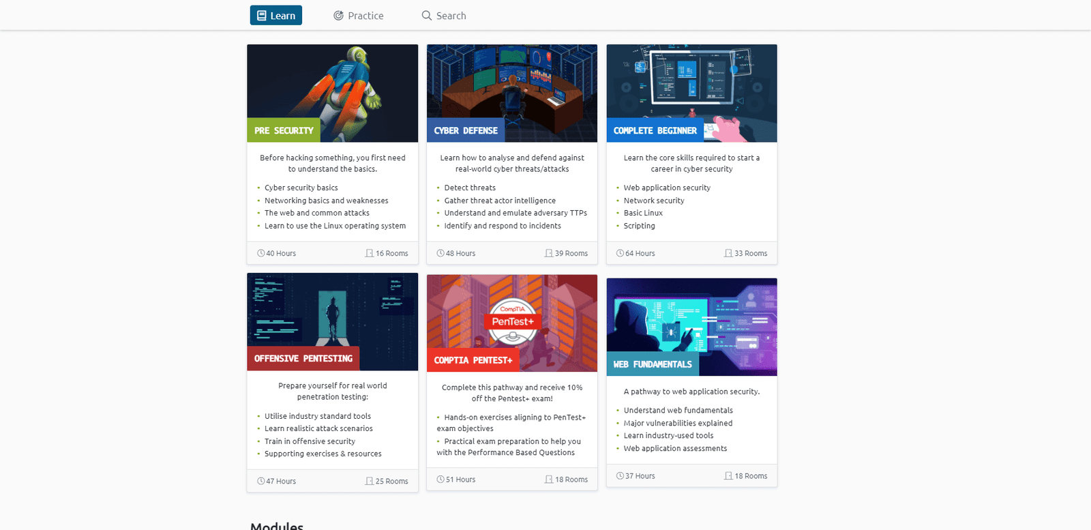Open the CompTIA Pentest+ path thumbnail
The height and width of the screenshot is (530, 1091).
512,323
